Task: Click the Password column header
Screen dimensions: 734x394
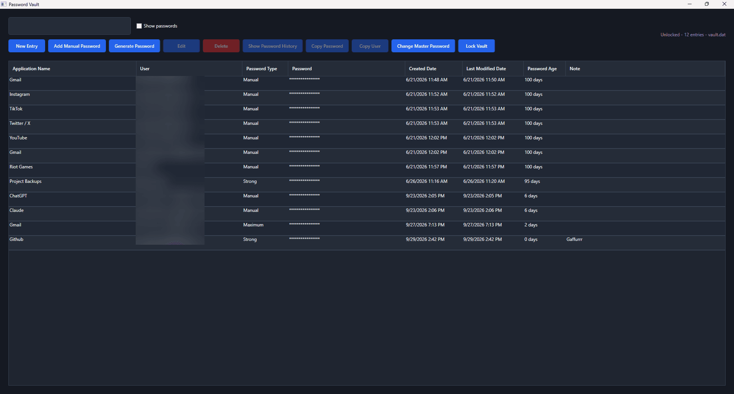Action: [346, 69]
